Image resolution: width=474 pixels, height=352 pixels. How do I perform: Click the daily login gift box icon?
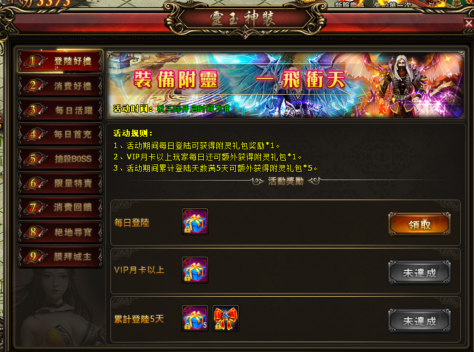click(x=195, y=221)
